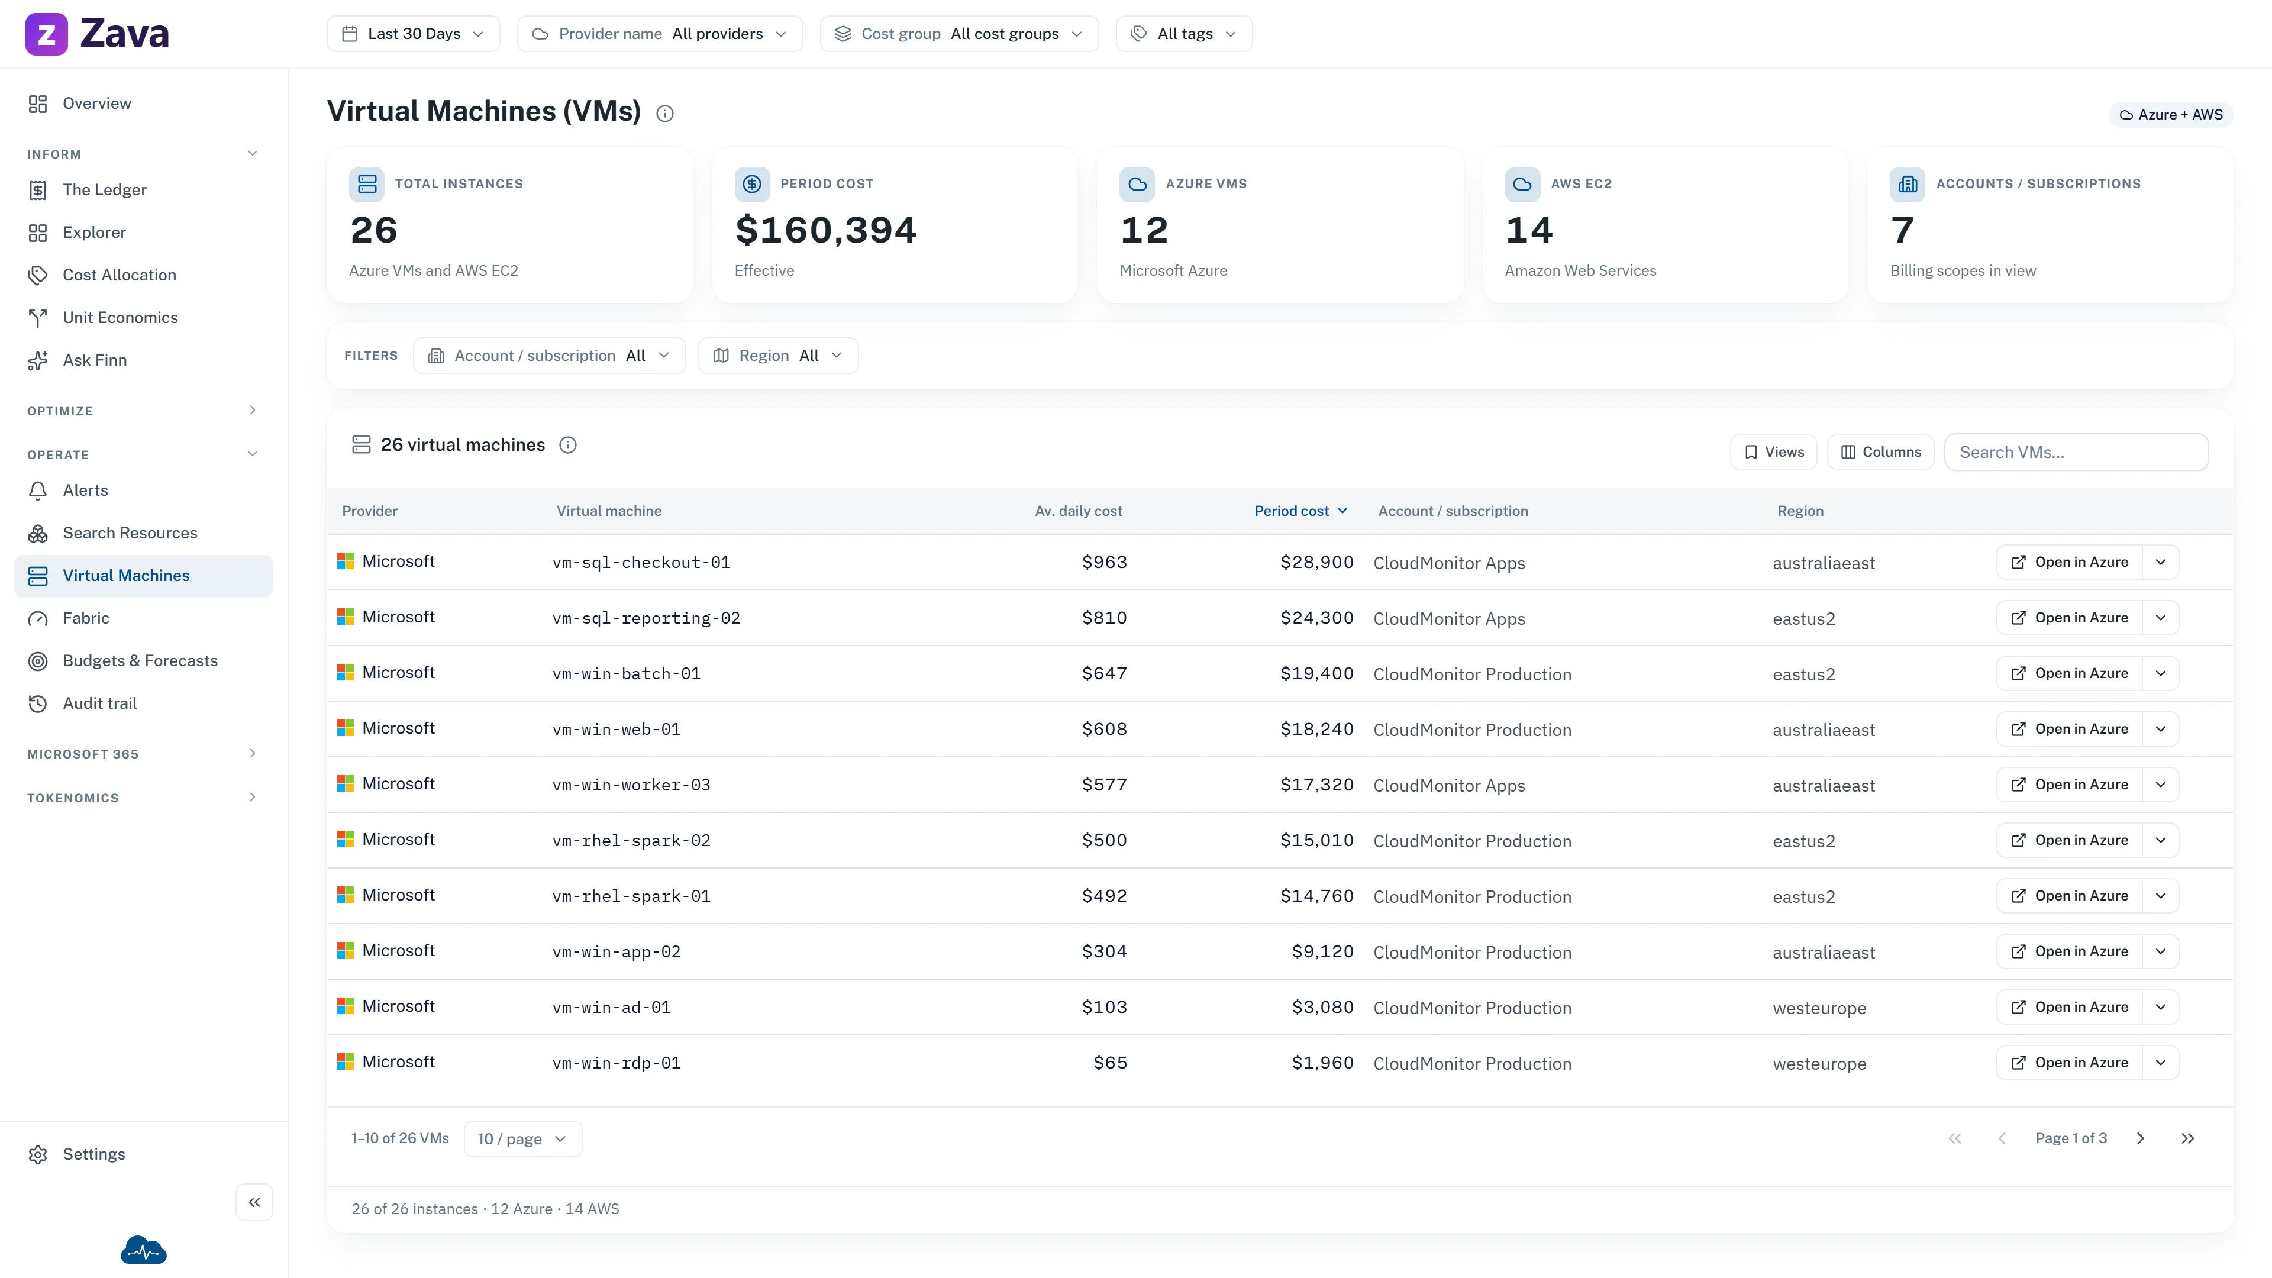Image resolution: width=2272 pixels, height=1278 pixels.
Task: Click the Budgets & Forecasts target icon
Action: pyautogui.click(x=38, y=661)
